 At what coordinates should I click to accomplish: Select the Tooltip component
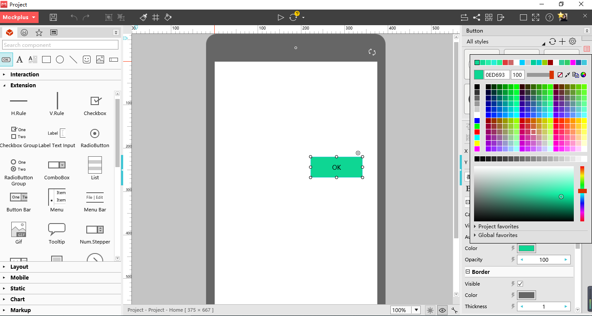click(57, 233)
